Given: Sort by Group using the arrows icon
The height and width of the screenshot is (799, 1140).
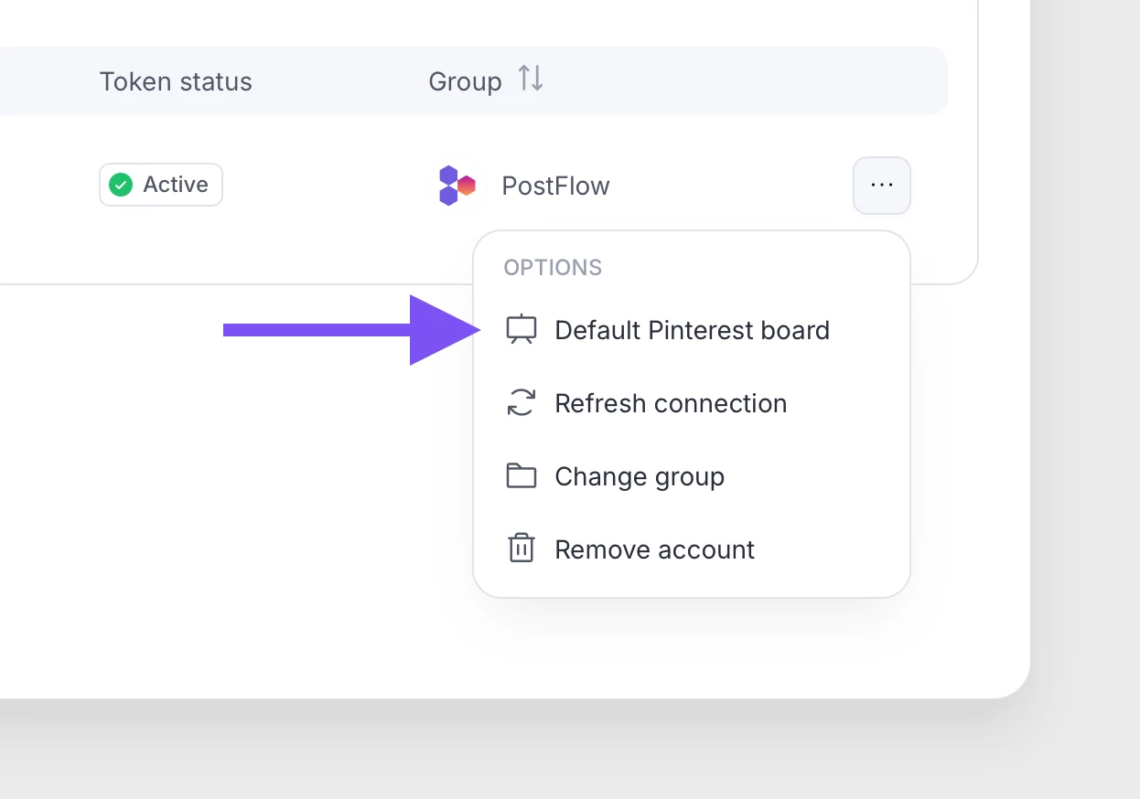Looking at the screenshot, I should pyautogui.click(x=531, y=80).
